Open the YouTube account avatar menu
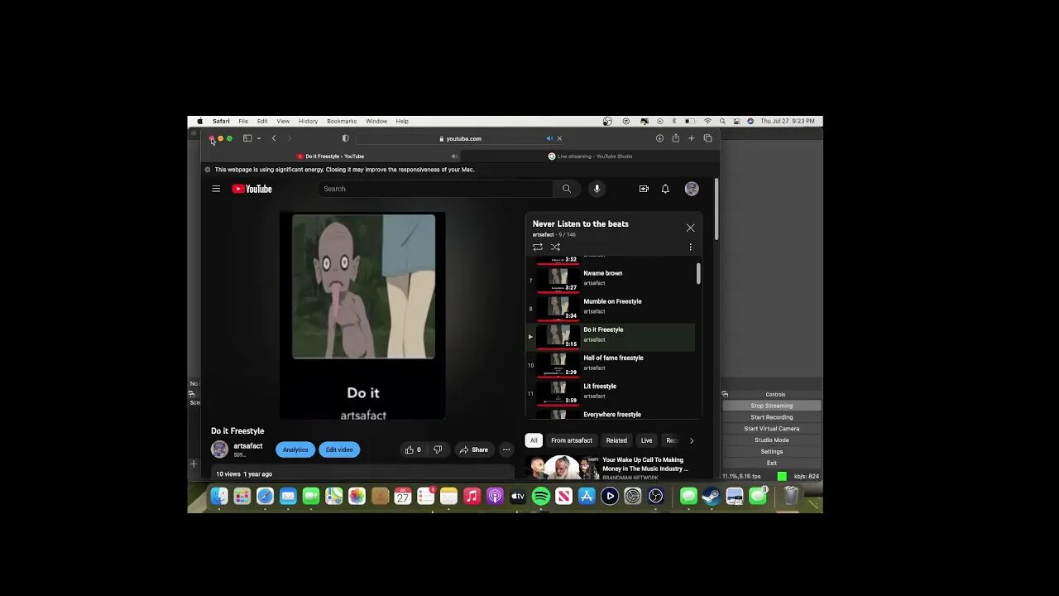This screenshot has width=1059, height=596. [x=692, y=189]
